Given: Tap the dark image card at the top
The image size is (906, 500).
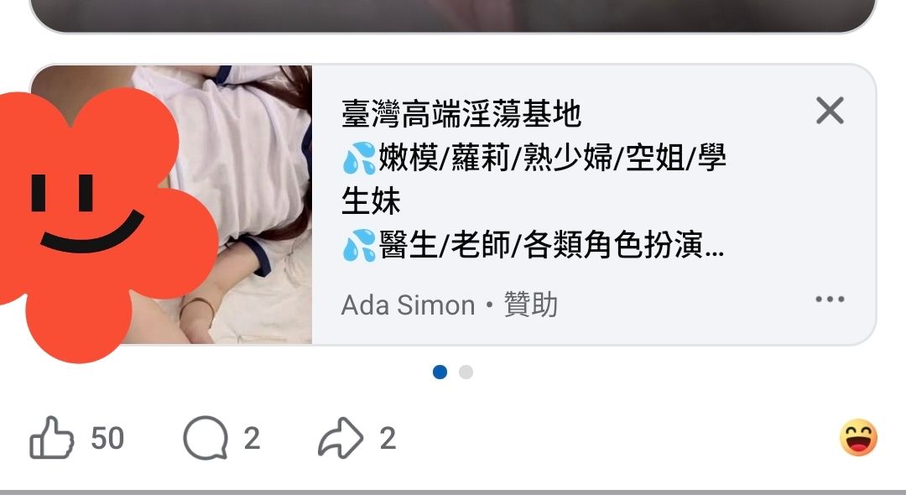Looking at the screenshot, I should click(453, 16).
